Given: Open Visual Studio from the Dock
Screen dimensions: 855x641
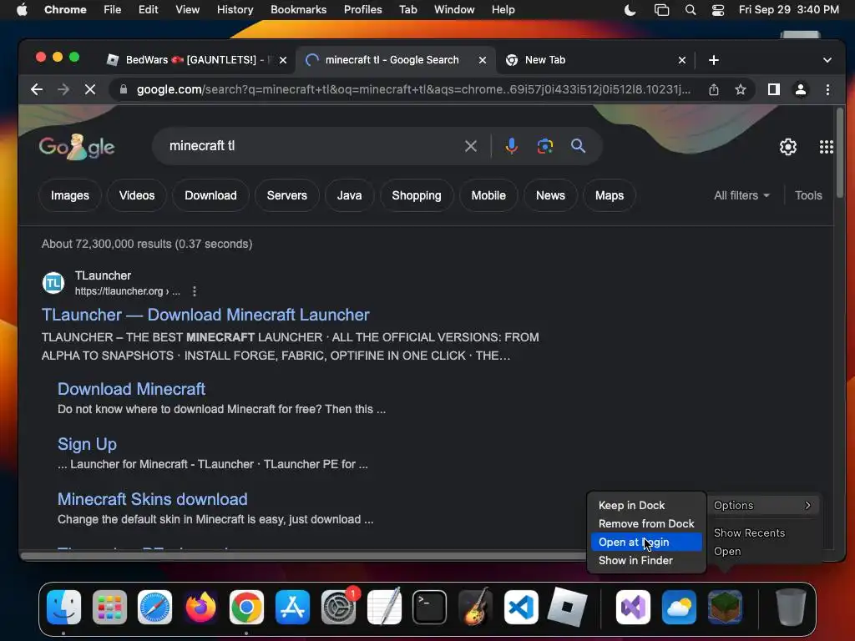Looking at the screenshot, I should point(633,608).
